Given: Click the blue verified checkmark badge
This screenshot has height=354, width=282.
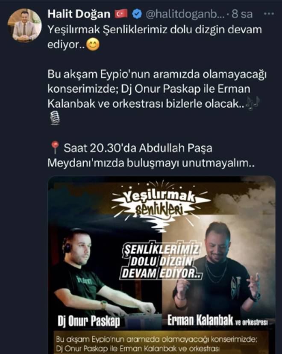Looking at the screenshot, I should tap(137, 14).
